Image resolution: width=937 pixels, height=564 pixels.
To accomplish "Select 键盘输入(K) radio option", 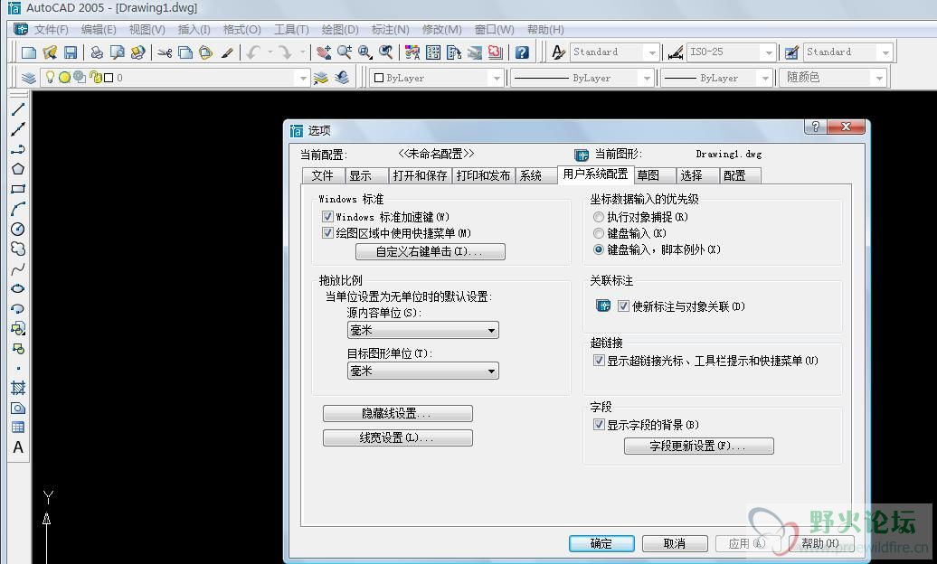I will [598, 233].
